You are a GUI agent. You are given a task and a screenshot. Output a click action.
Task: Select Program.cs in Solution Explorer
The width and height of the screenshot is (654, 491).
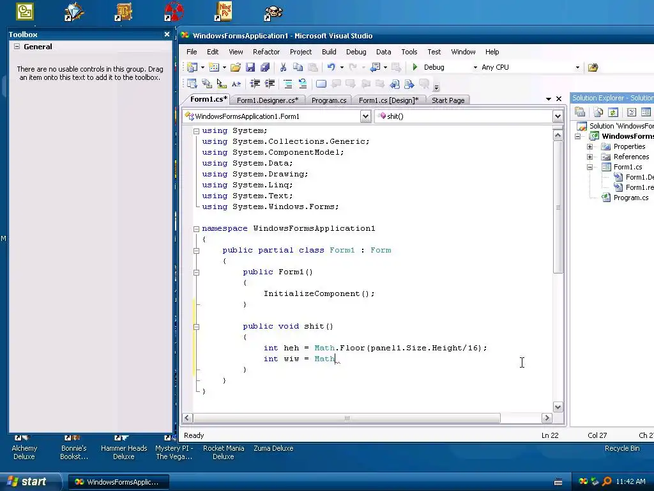(x=630, y=198)
